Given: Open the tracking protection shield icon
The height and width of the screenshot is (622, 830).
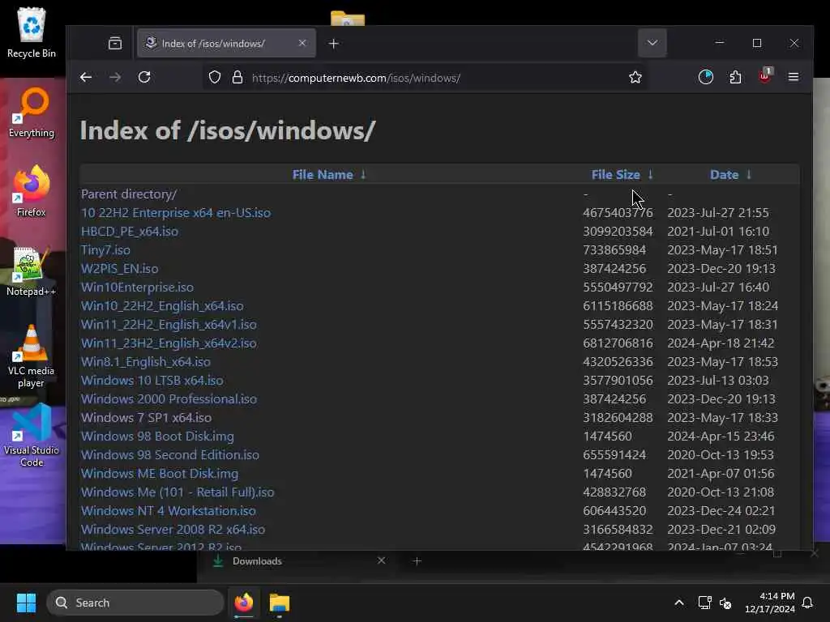Looking at the screenshot, I should 214,77.
